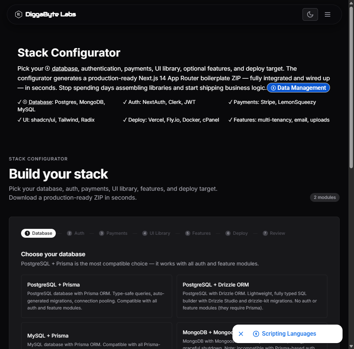Viewport: 354px width, 349px height.
Task: Click the Data Management badge button
Action: (x=298, y=88)
